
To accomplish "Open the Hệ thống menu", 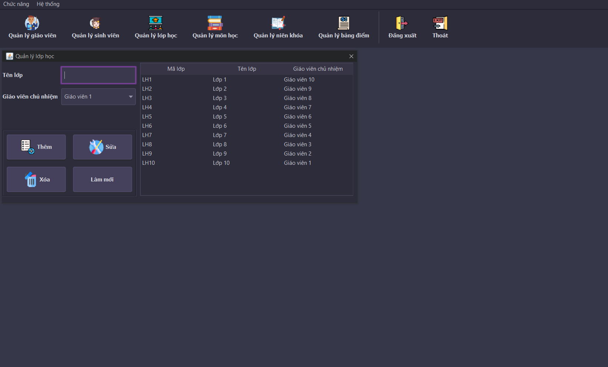I will pos(48,4).
